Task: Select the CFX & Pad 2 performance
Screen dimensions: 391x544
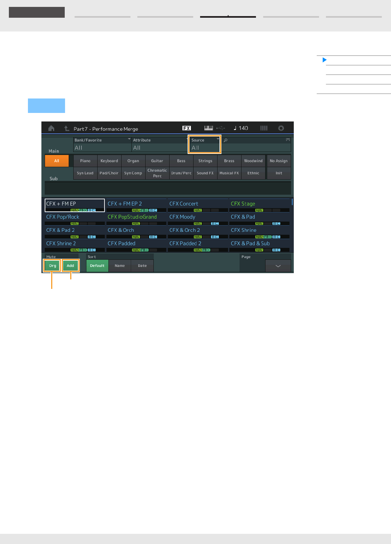Action: coord(75,232)
